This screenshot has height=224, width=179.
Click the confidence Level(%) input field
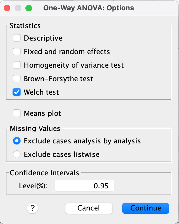(x=84, y=186)
